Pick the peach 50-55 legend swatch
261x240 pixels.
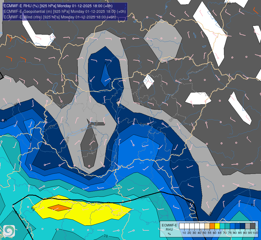[x=207, y=226]
